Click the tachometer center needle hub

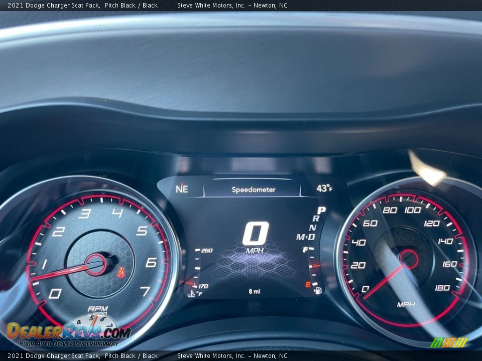tap(96, 265)
